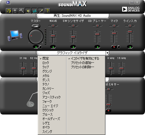Image resolution: width=145 pixels, height=135 pixels.
Task: Select the ニュー エイジ preset
Action: (52, 106)
